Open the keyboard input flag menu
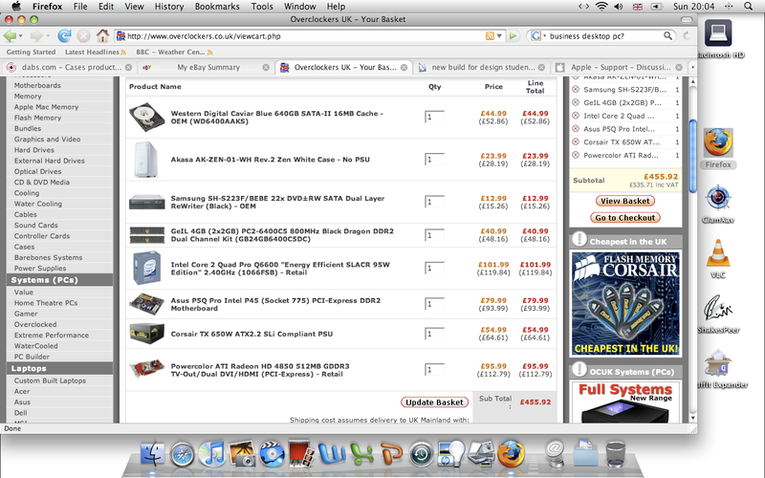Viewport: 765px width, 478px height. [x=637, y=7]
